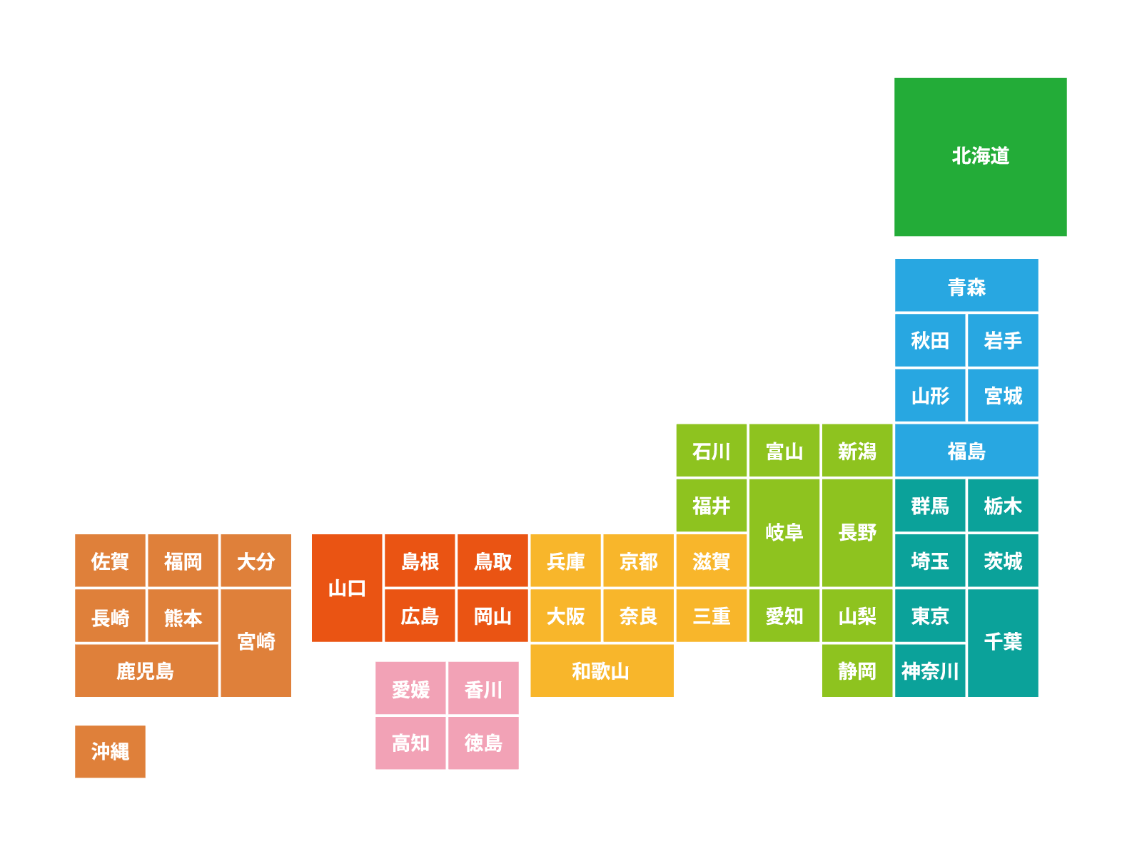Click the 福井 tile
Image resolution: width=1142 pixels, height=856 pixels.
point(712,505)
